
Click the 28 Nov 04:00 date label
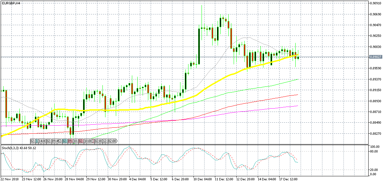click(74, 179)
